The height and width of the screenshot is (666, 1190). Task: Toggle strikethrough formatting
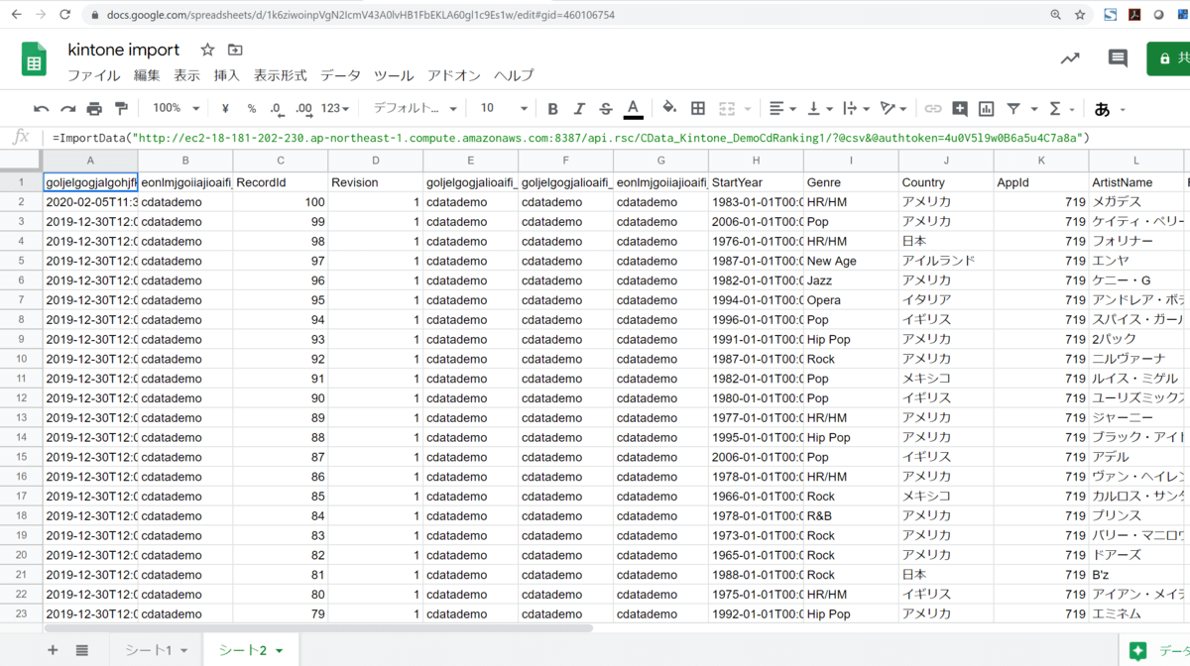606,109
